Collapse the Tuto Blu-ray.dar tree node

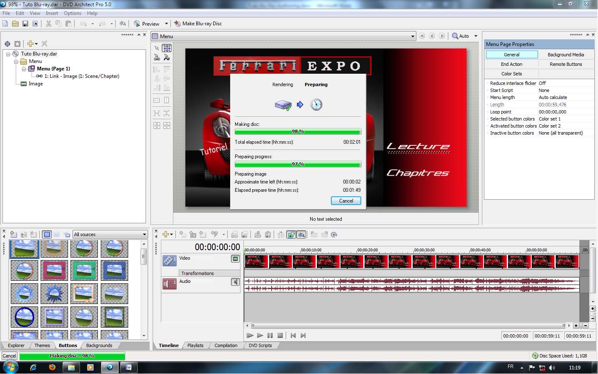click(8, 54)
